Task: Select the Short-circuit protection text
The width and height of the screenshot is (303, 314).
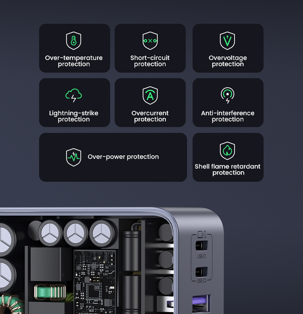Action: click(x=150, y=61)
